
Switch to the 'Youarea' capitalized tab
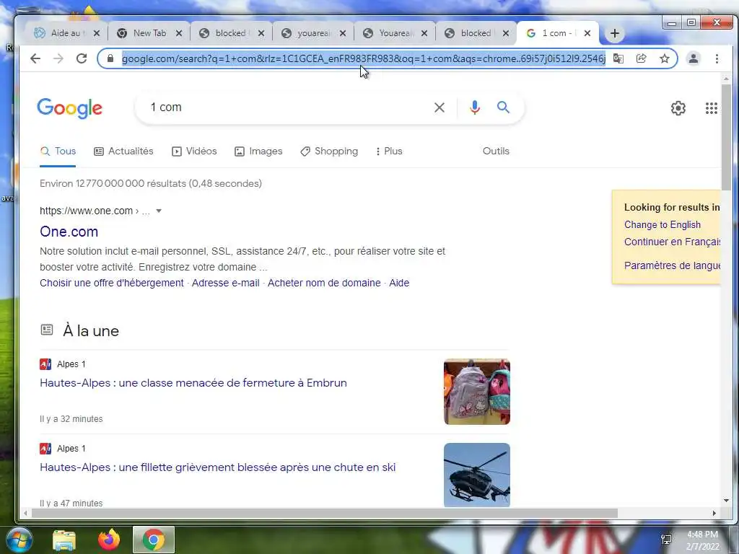click(x=395, y=33)
